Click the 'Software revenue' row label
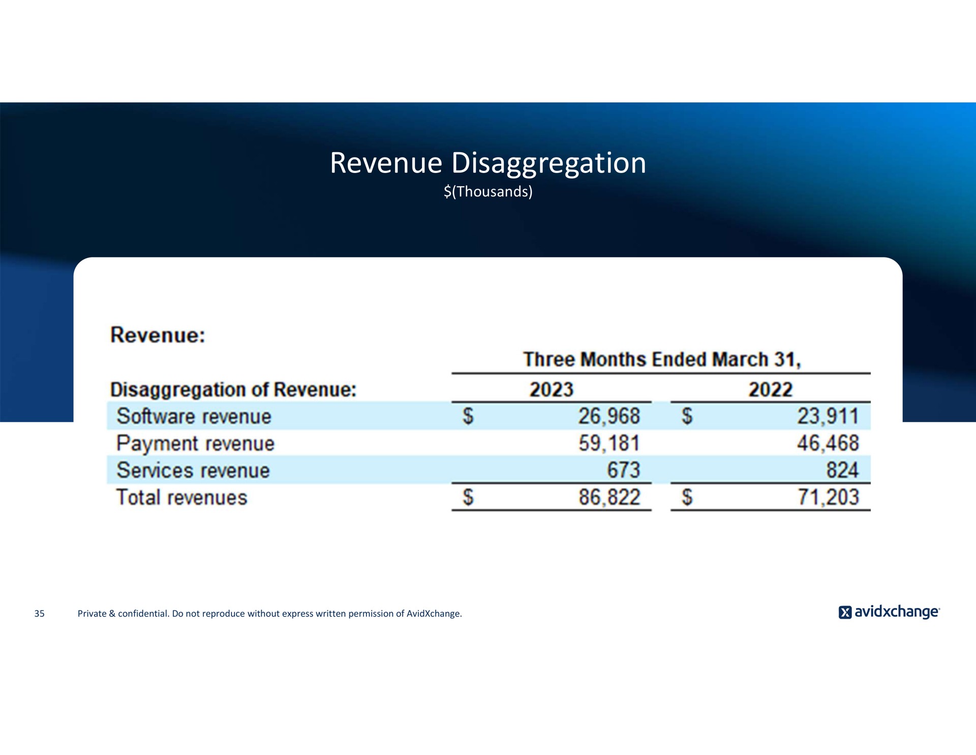Screen dimensions: 976x755 pyautogui.click(x=194, y=416)
